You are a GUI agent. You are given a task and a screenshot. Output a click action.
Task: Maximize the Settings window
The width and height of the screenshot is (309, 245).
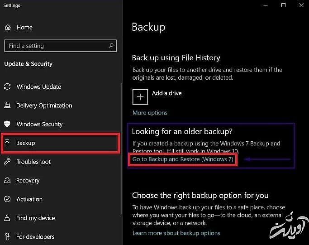[x=283, y=5]
